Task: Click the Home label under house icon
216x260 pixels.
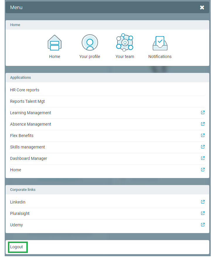Action: [x=54, y=57]
